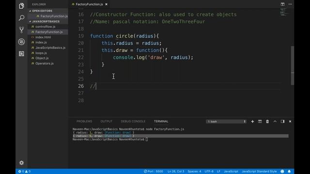The width and height of the screenshot is (310, 174).
Task: Open the Manage gear menu
Action: coord(21,163)
